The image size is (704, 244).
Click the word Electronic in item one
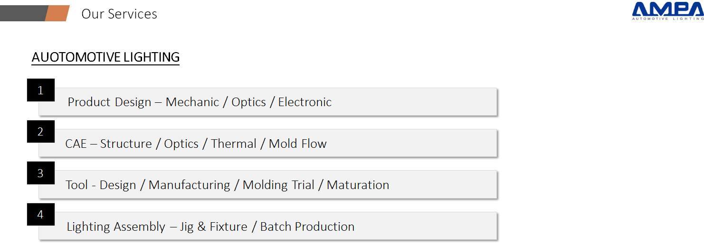pos(305,102)
